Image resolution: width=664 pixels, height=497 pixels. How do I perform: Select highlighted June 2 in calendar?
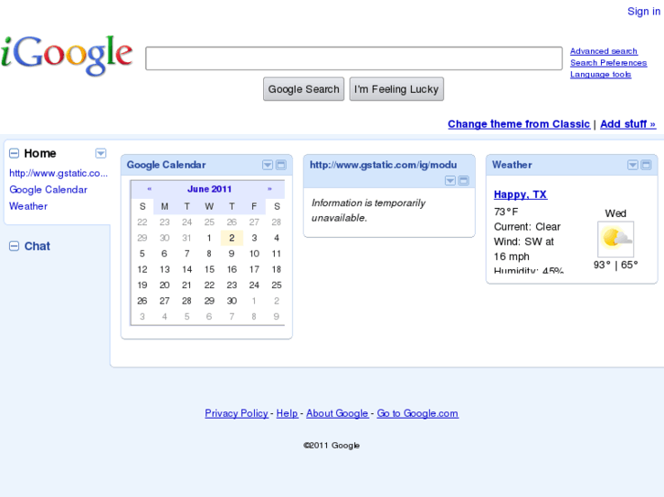232,238
